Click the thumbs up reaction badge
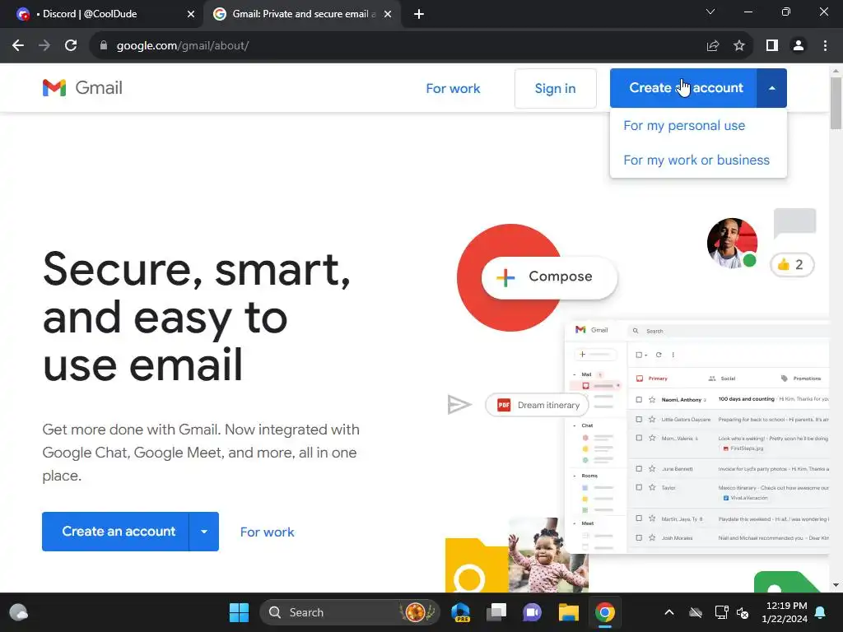The height and width of the screenshot is (632, 843). coord(792,264)
